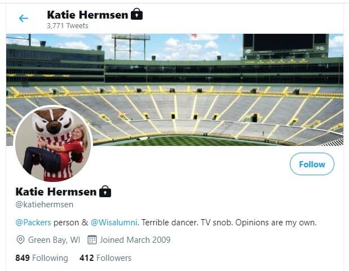Image resolution: width=349 pixels, height=271 pixels.
Task: Follow Katie Hermsen
Action: point(312,165)
